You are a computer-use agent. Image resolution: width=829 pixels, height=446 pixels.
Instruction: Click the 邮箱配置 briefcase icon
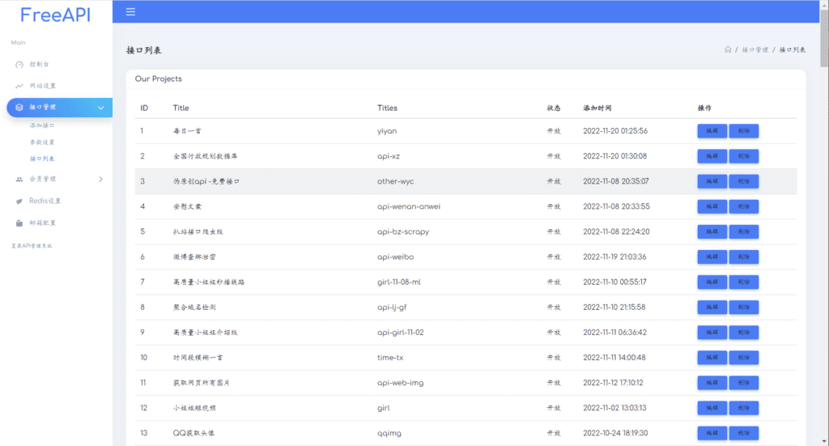(x=19, y=223)
